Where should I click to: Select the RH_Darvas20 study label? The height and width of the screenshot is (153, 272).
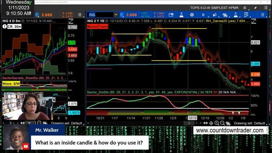coord(225,21)
